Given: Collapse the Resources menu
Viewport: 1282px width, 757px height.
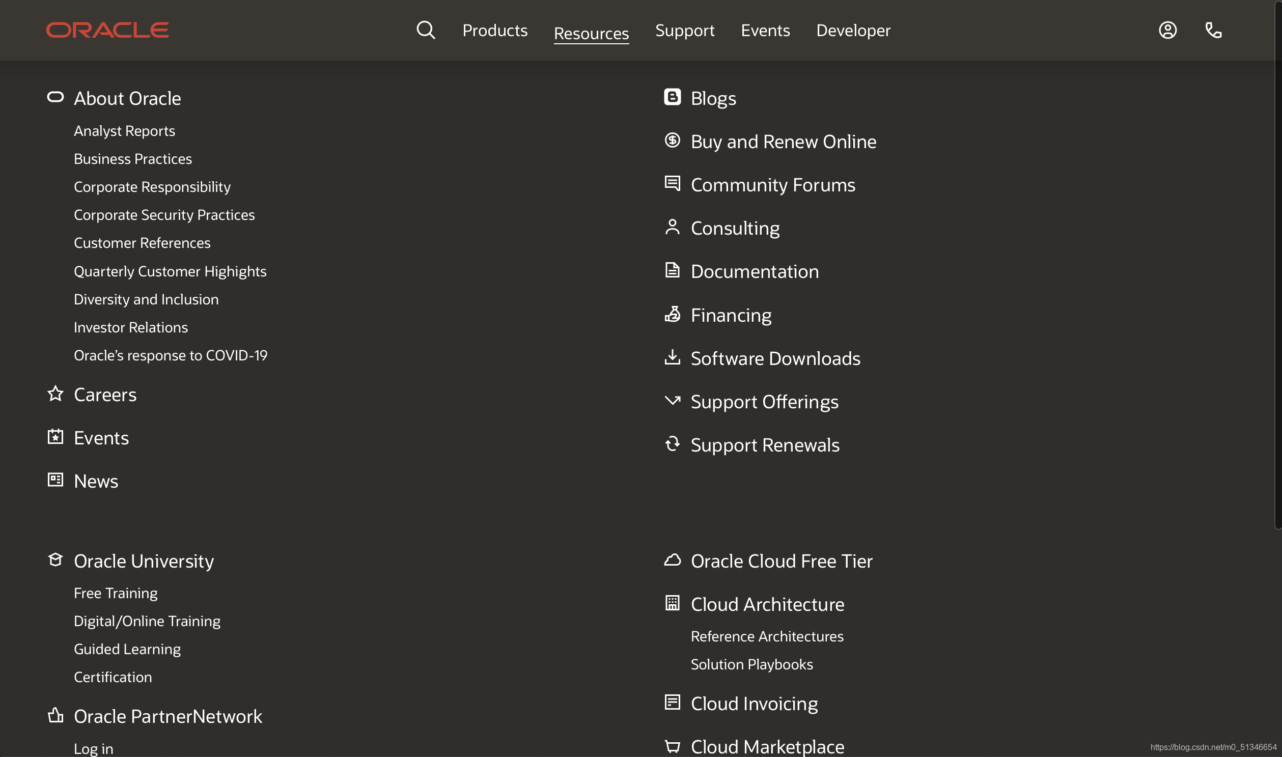Looking at the screenshot, I should pos(591,33).
